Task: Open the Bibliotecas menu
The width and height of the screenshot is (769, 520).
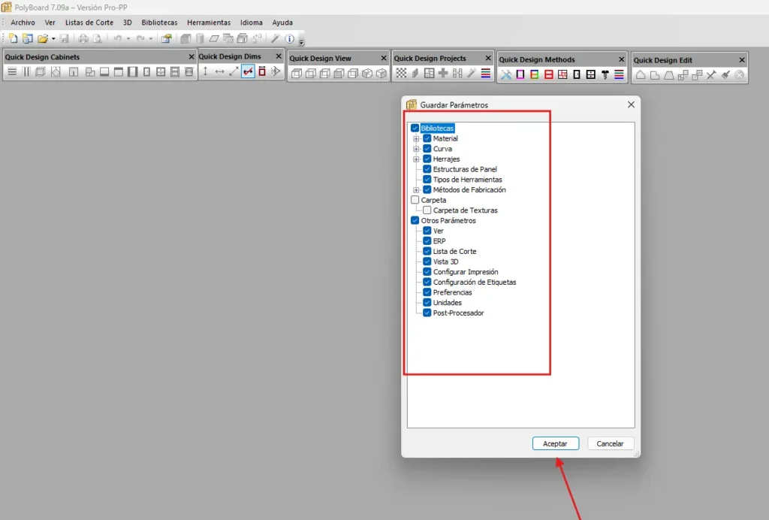Action: point(159,23)
